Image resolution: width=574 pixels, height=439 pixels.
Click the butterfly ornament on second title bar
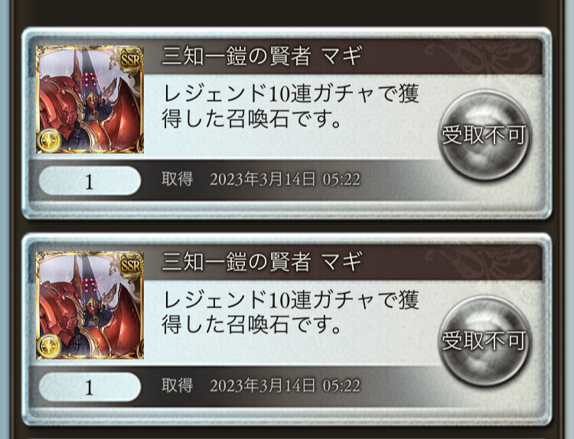point(481,262)
